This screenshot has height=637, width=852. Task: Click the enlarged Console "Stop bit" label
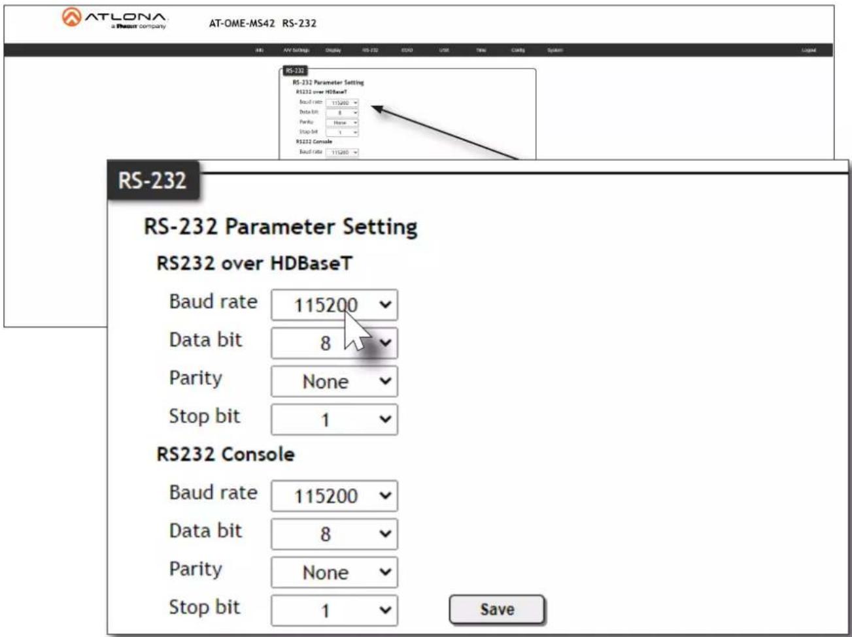click(205, 607)
